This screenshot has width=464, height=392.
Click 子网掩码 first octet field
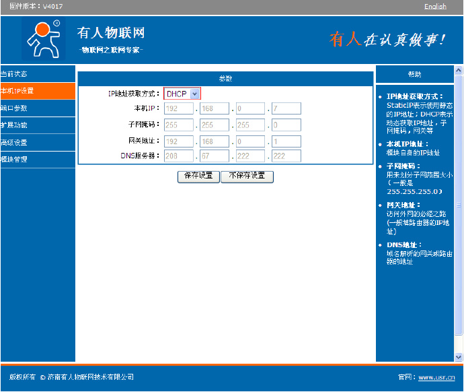179,125
